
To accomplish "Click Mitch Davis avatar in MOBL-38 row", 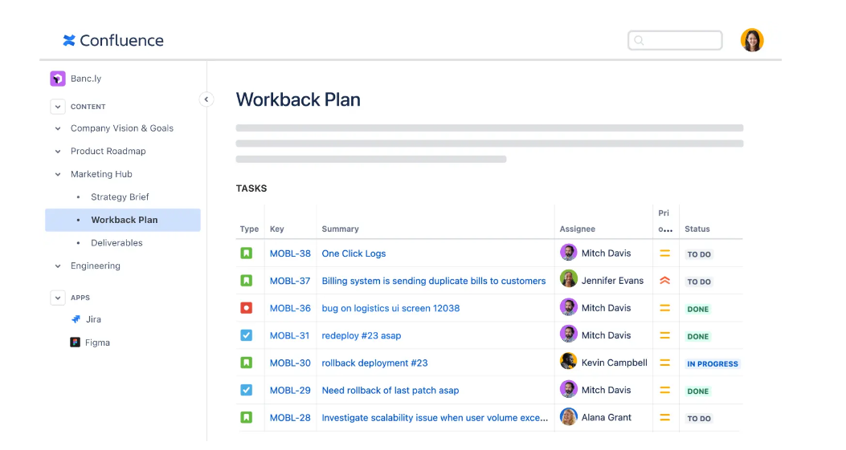I will pos(568,252).
